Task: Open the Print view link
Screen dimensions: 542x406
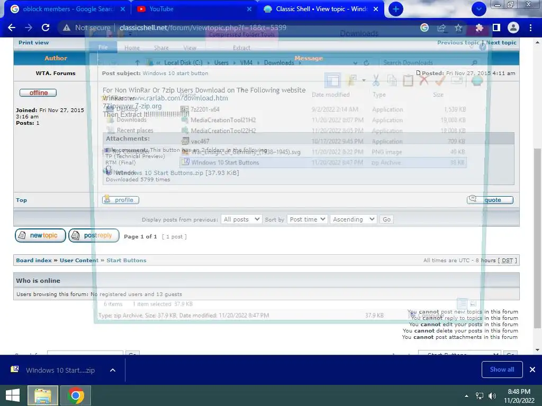Action: click(33, 42)
